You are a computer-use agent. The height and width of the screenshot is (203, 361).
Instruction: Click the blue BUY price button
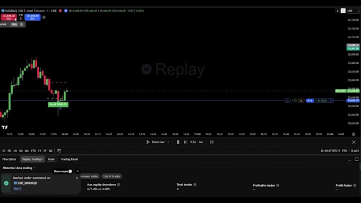coord(32,17)
